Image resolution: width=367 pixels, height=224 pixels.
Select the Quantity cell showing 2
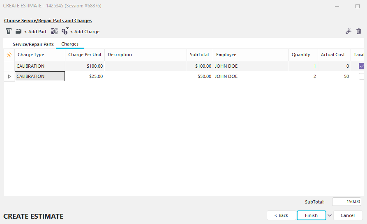[303, 76]
